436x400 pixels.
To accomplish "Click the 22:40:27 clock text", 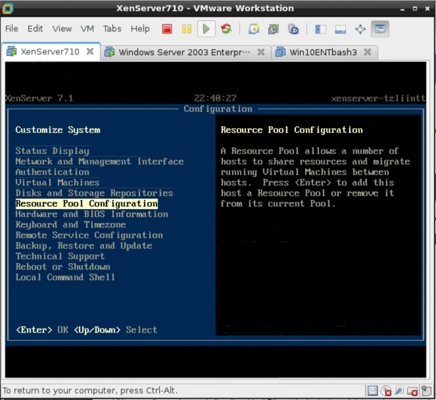I will [215, 98].
